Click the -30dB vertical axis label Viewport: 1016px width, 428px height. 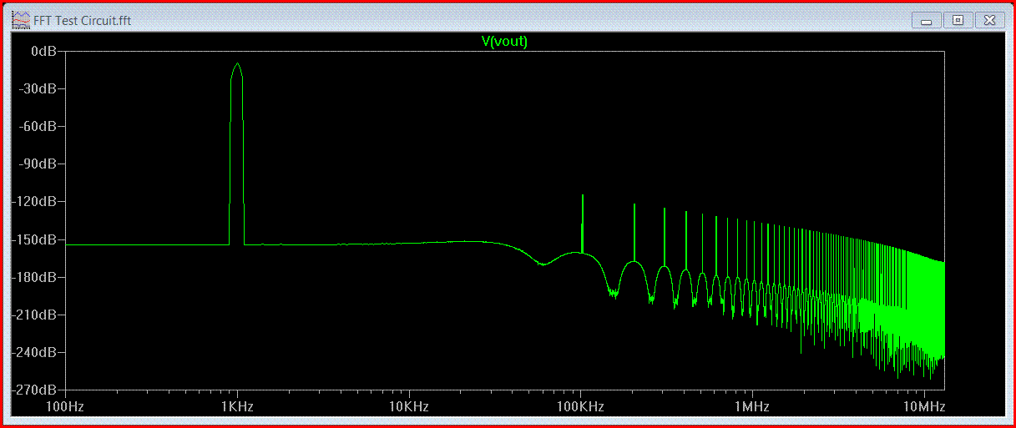39,89
